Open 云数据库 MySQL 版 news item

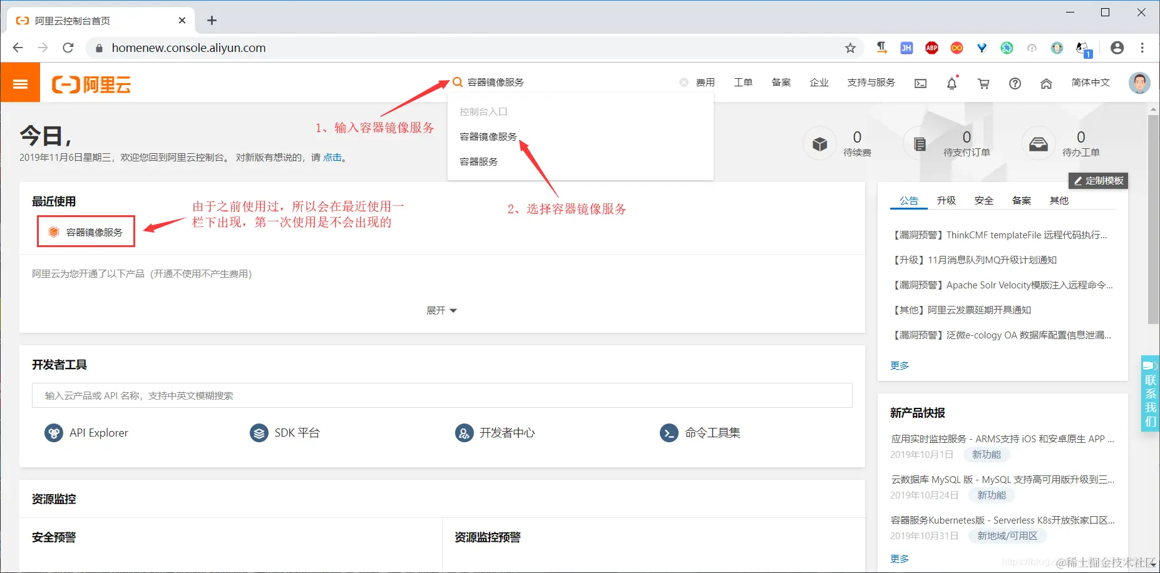coord(1002,480)
